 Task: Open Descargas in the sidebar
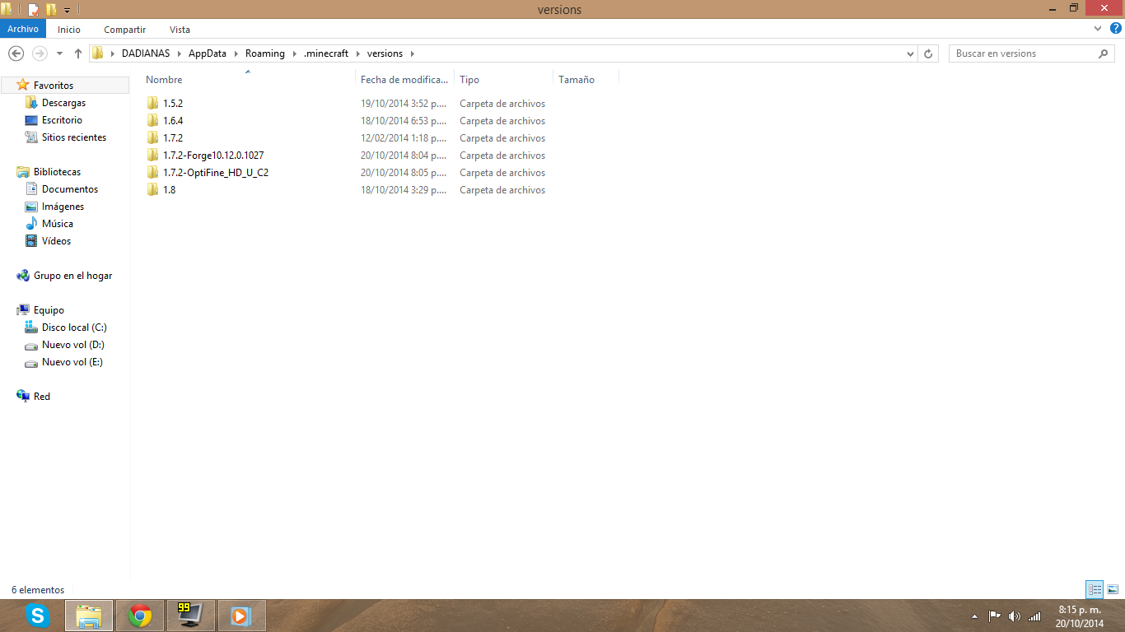[x=63, y=103]
